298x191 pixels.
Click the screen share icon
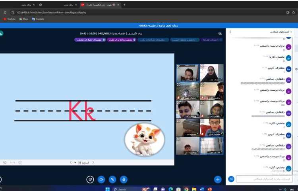90,179
